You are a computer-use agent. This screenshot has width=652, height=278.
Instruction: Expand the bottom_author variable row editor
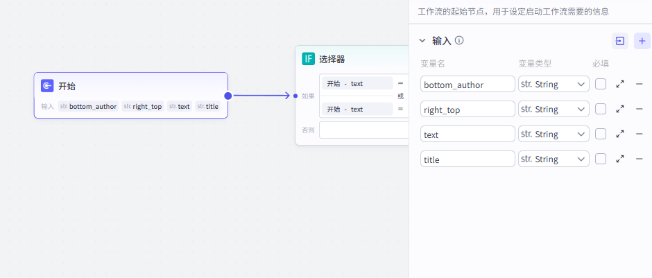click(620, 84)
